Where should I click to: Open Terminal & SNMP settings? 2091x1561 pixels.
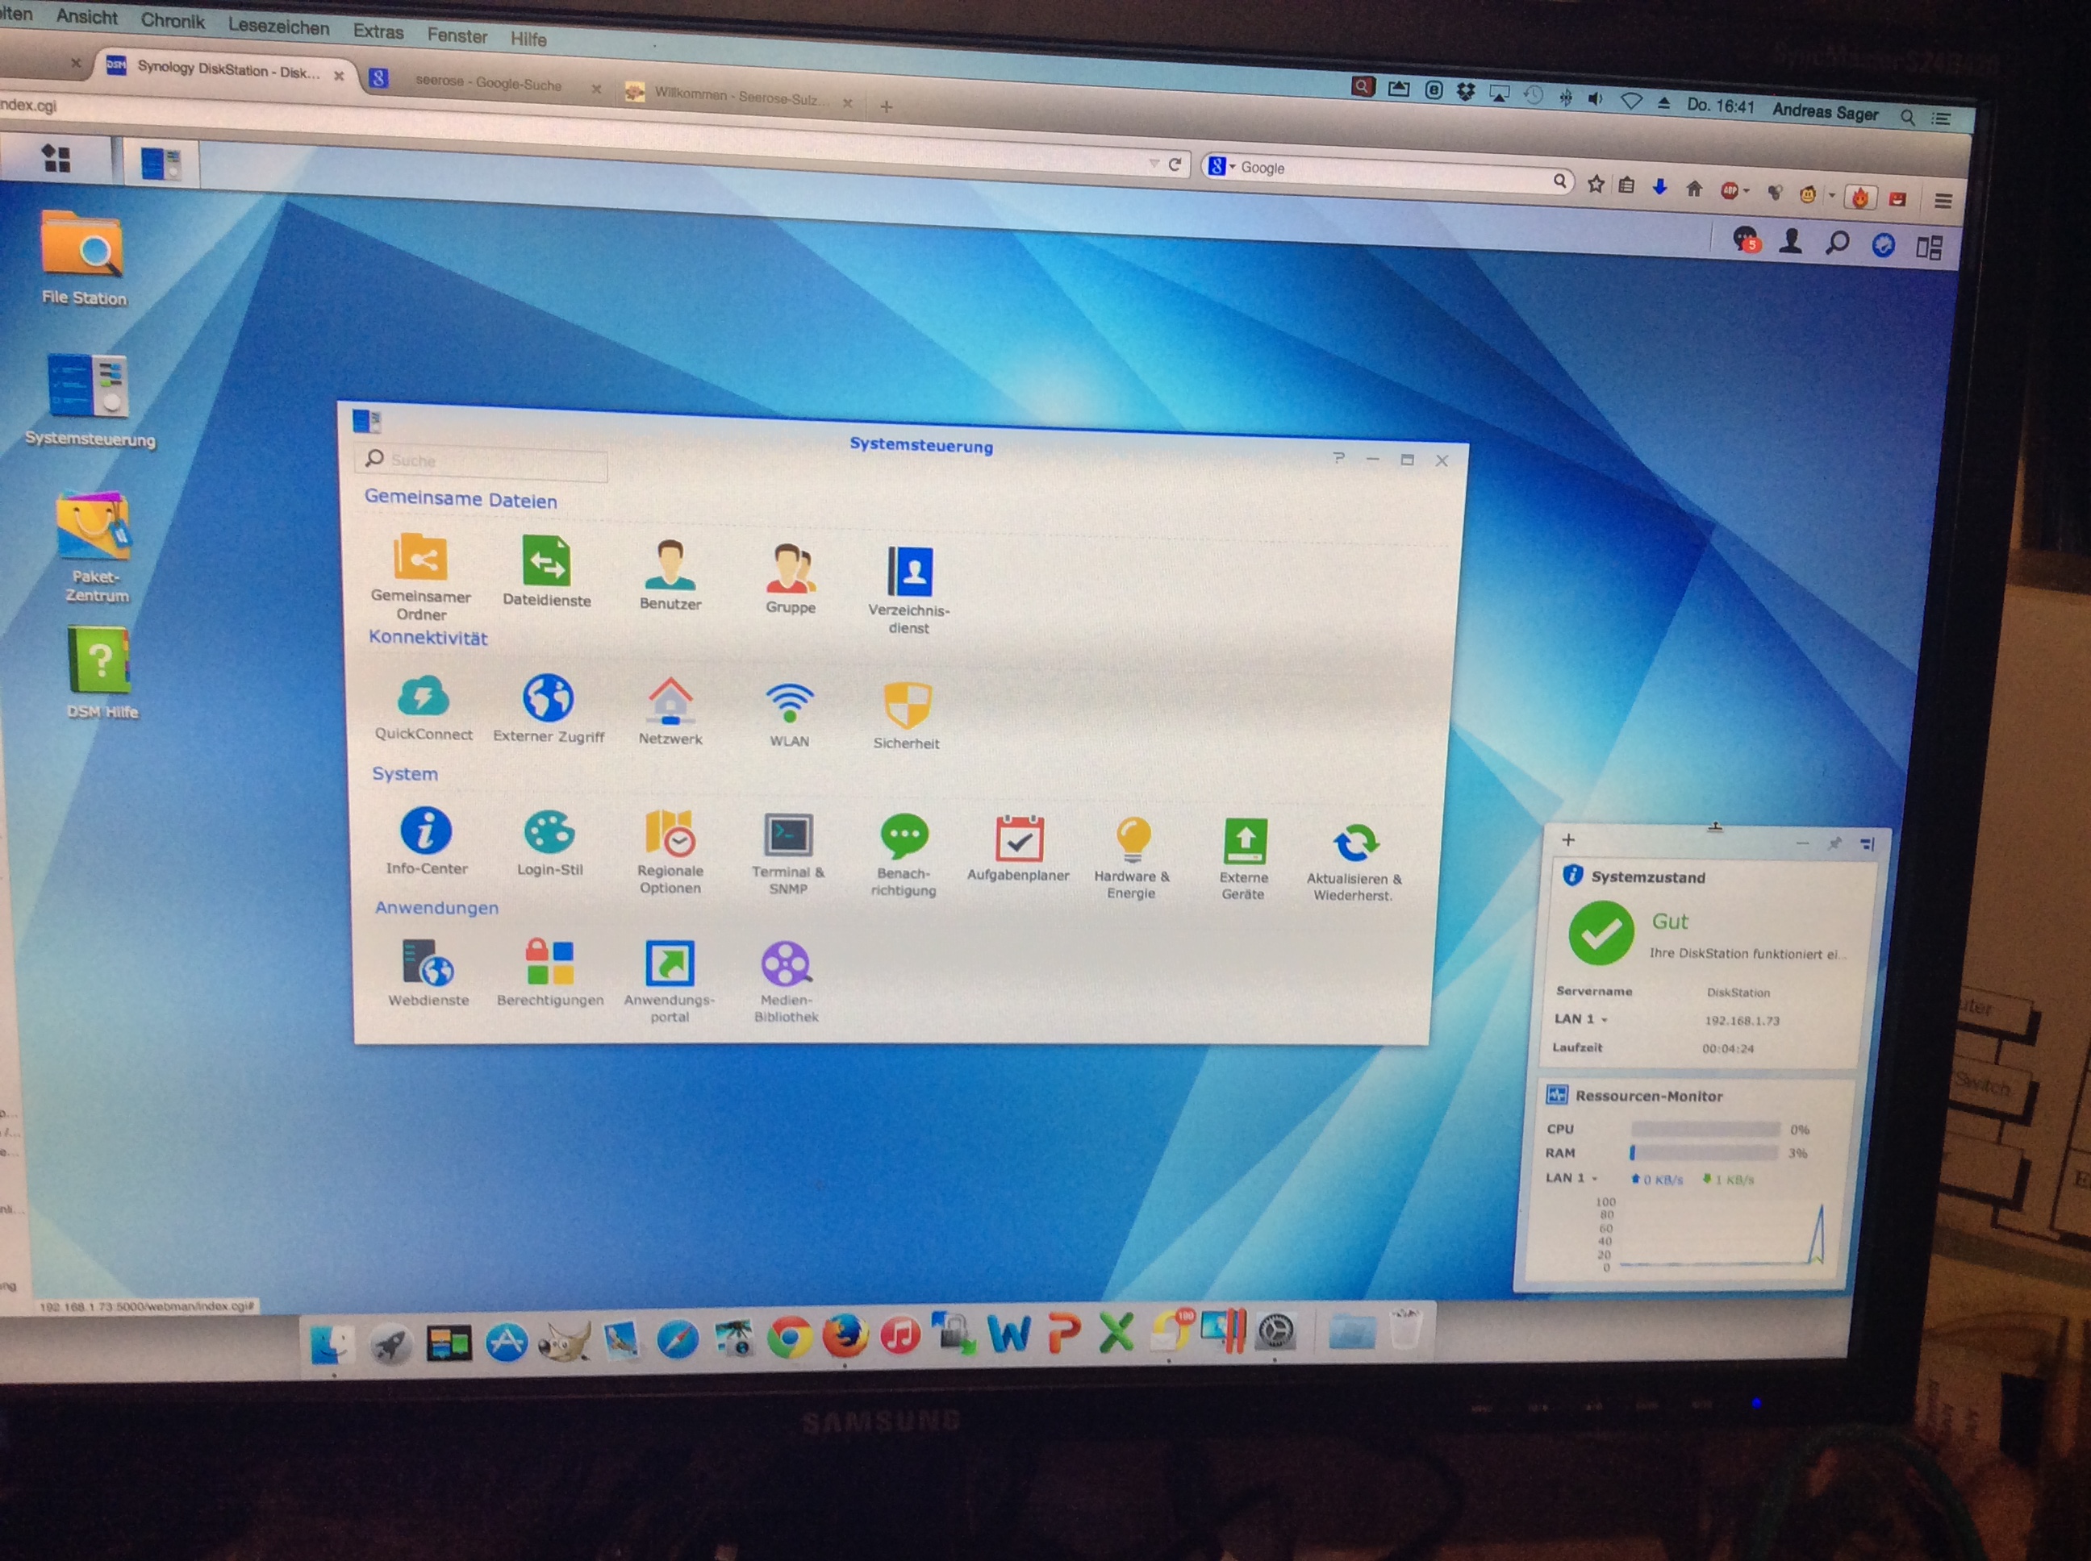coord(787,836)
